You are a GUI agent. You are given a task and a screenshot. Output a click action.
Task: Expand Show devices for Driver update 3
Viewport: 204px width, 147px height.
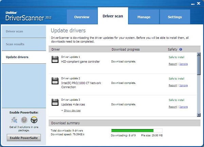click(x=72, y=111)
